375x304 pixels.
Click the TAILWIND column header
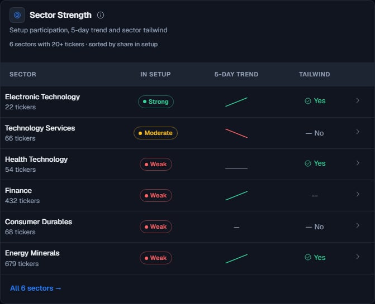pyautogui.click(x=315, y=74)
